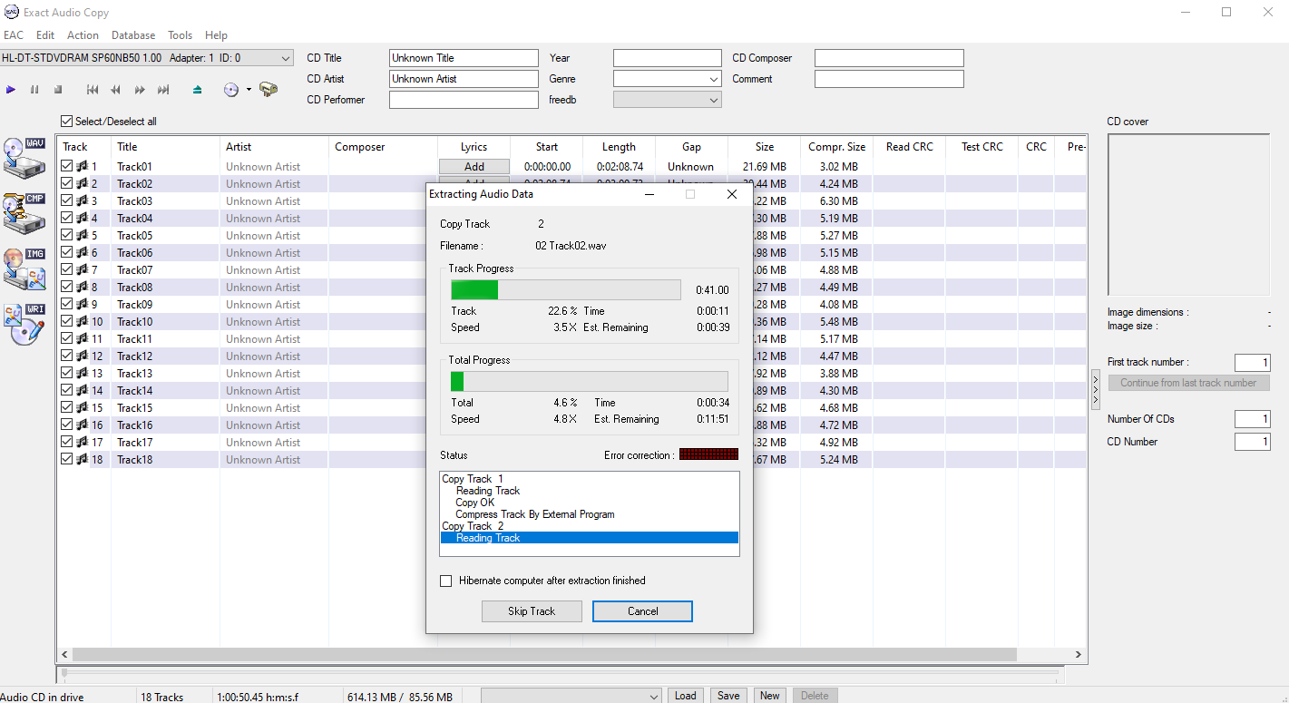This screenshot has width=1289, height=703.
Task: Toggle Select/Deselect all checkbox
Action: click(x=66, y=122)
